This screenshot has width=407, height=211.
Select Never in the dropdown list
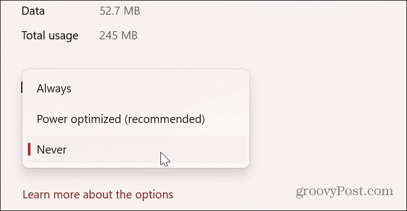tap(136, 150)
